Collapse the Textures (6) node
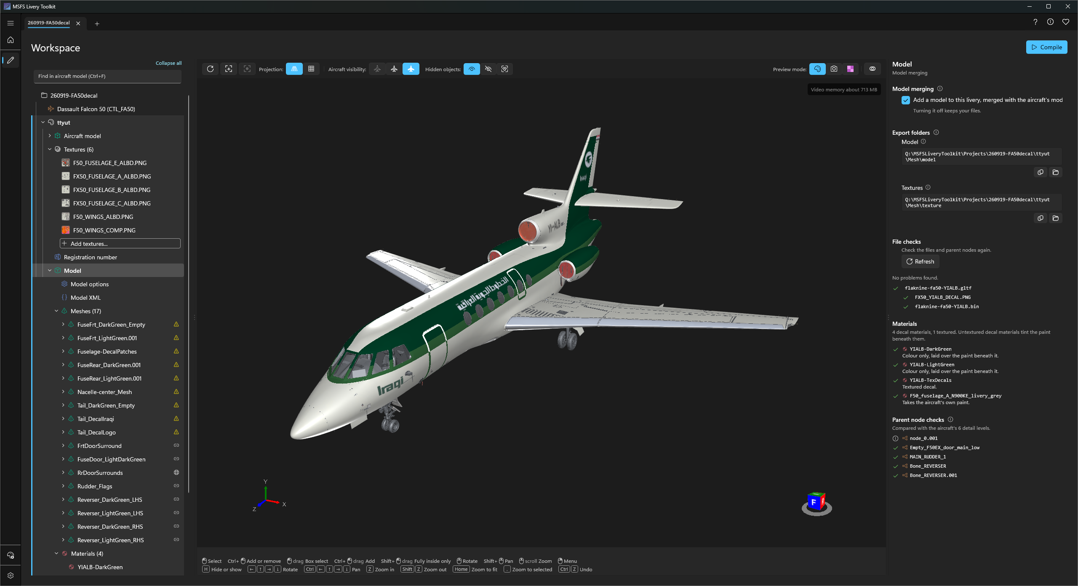This screenshot has width=1078, height=586. tap(50, 149)
